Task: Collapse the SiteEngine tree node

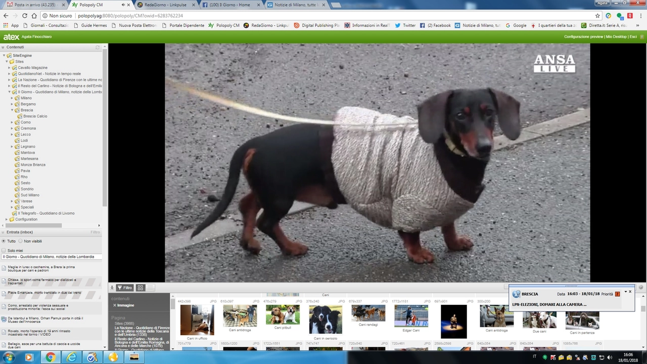Action: tap(4, 55)
